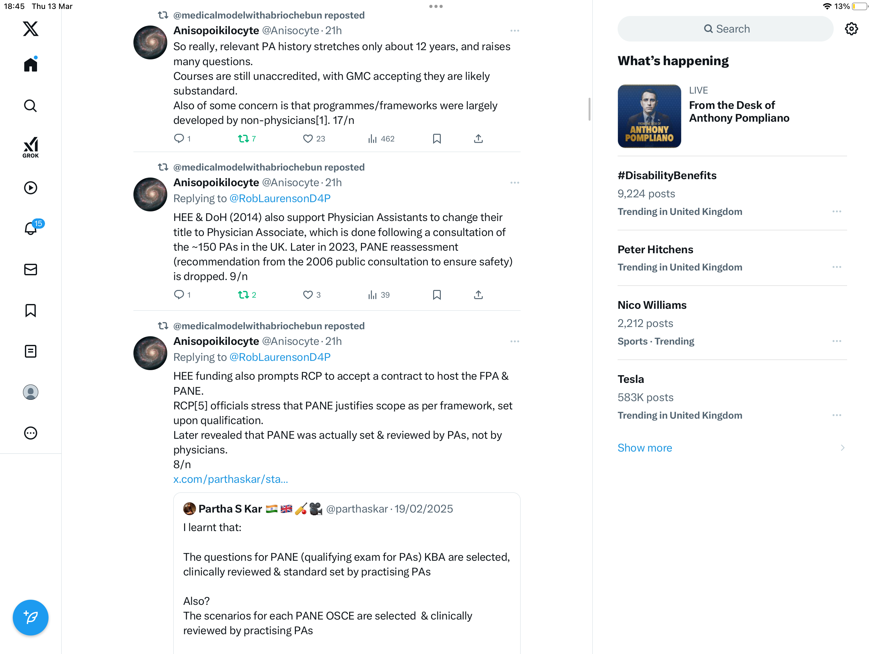
Task: Open Bookmarks in the left sidebar
Action: [x=30, y=310]
